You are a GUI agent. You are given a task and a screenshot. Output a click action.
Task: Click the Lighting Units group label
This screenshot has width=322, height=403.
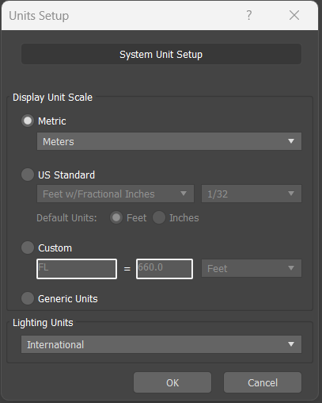[x=43, y=323]
